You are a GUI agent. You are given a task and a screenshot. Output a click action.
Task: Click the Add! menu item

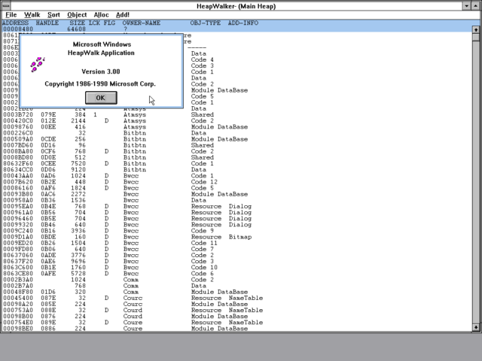tap(122, 15)
